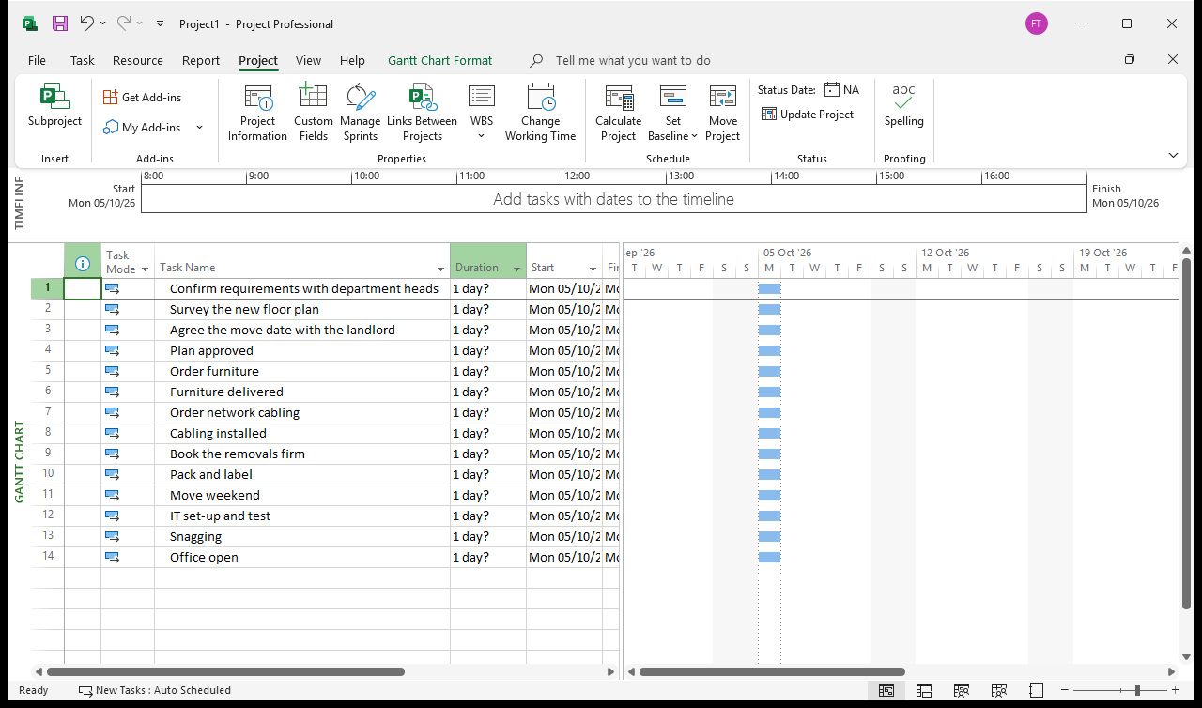1202x708 pixels.
Task: Click Manage Sprints
Action: tap(360, 113)
